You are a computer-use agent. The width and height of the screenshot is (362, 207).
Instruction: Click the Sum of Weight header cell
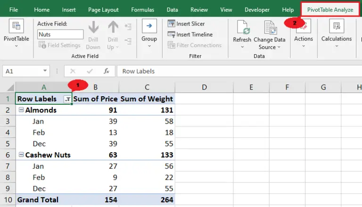click(147, 99)
